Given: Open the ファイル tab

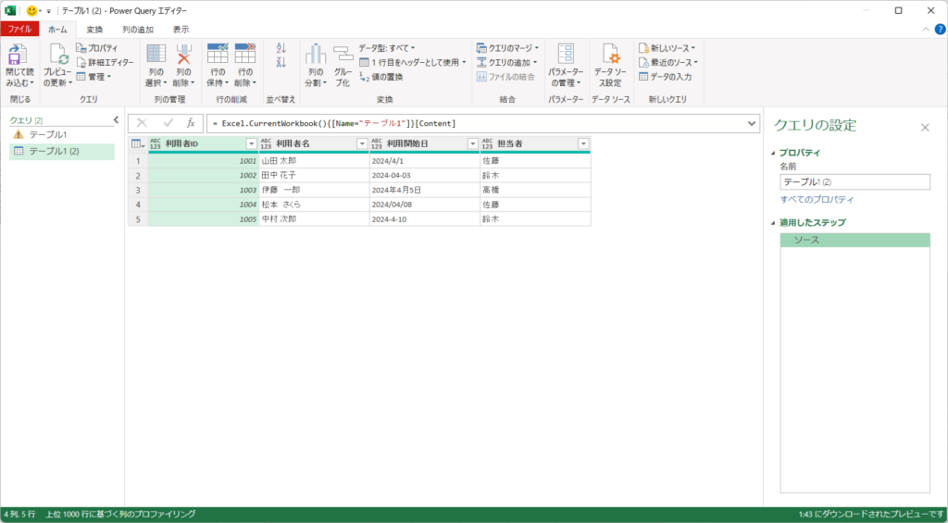Looking at the screenshot, I should (20, 29).
